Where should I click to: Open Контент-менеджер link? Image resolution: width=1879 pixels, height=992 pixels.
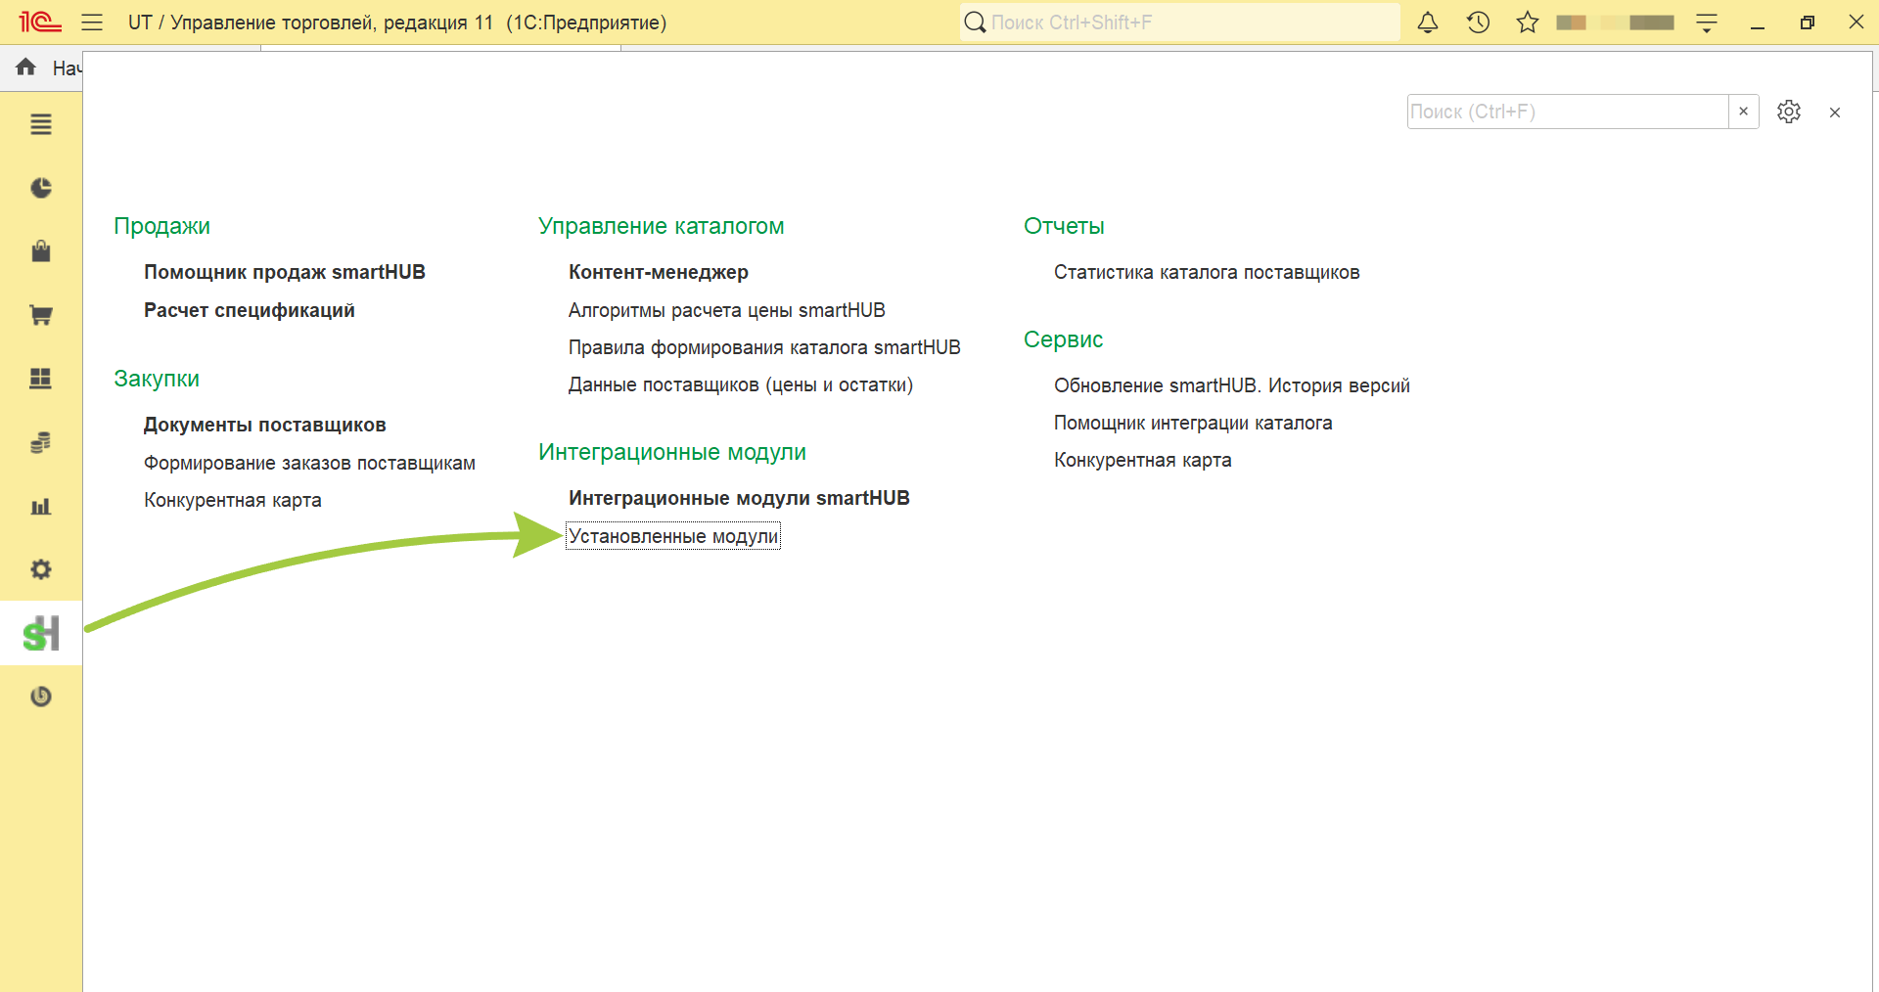coord(659,272)
